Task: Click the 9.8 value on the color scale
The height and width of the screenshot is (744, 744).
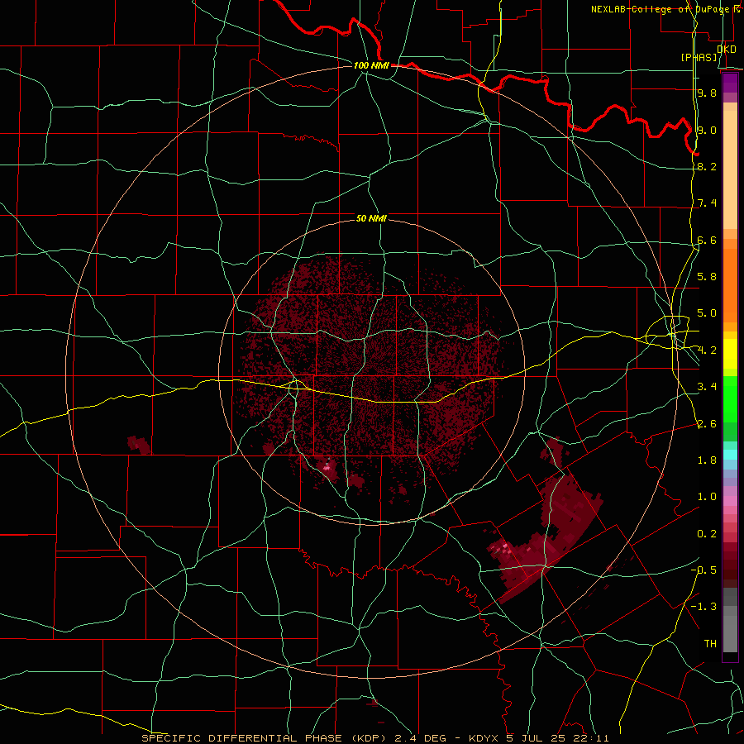Action: (707, 93)
